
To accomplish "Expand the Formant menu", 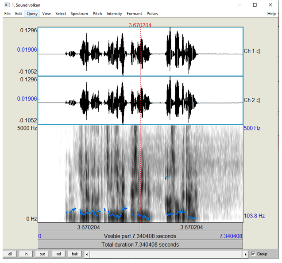I will click(x=134, y=14).
